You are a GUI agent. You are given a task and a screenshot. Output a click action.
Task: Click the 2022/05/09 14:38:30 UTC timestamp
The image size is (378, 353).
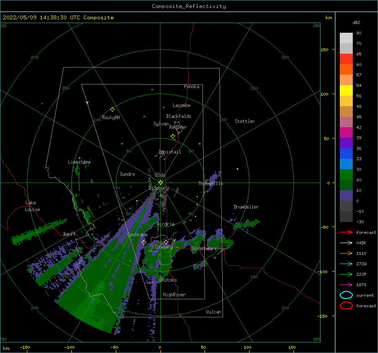click(x=42, y=18)
